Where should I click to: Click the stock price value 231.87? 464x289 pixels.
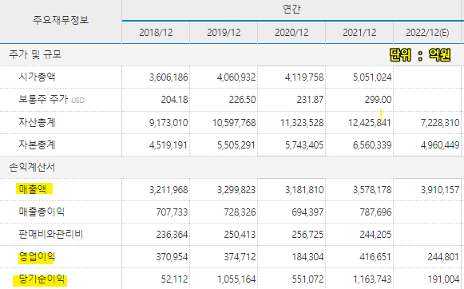(310, 100)
